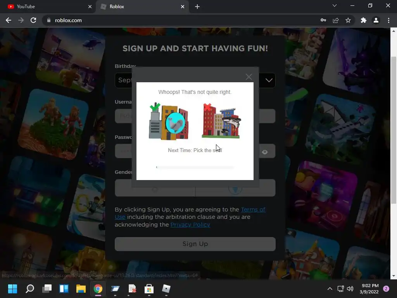Screen dimensions: 397x298
Task: Open Task View on the taskbar
Action: tap(47, 289)
